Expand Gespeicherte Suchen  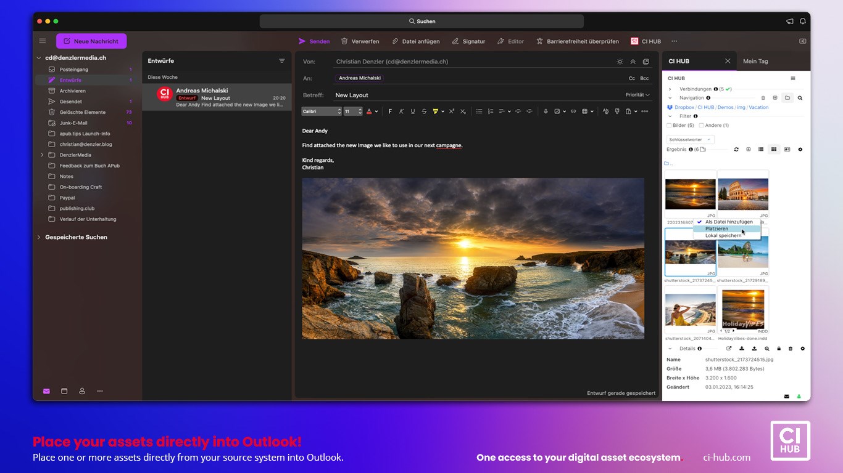click(39, 237)
